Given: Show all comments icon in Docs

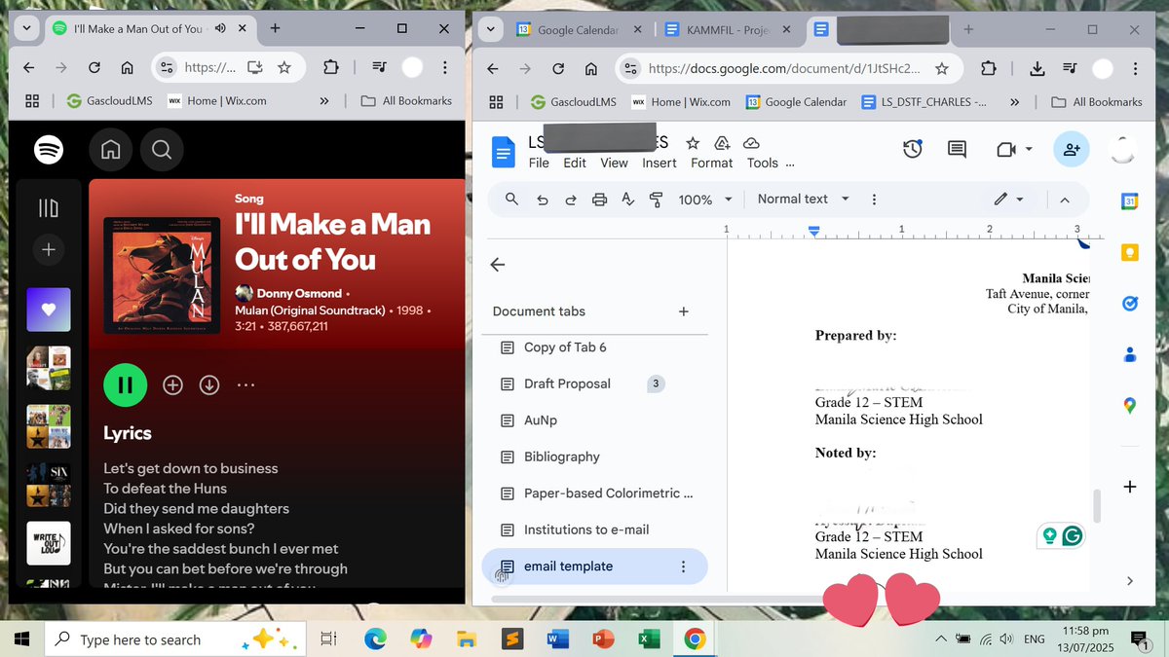Looking at the screenshot, I should click(958, 149).
